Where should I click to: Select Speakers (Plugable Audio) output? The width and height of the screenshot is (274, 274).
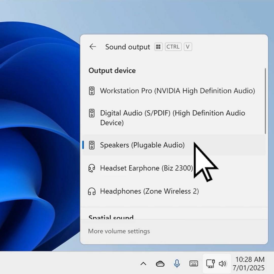pos(174,145)
